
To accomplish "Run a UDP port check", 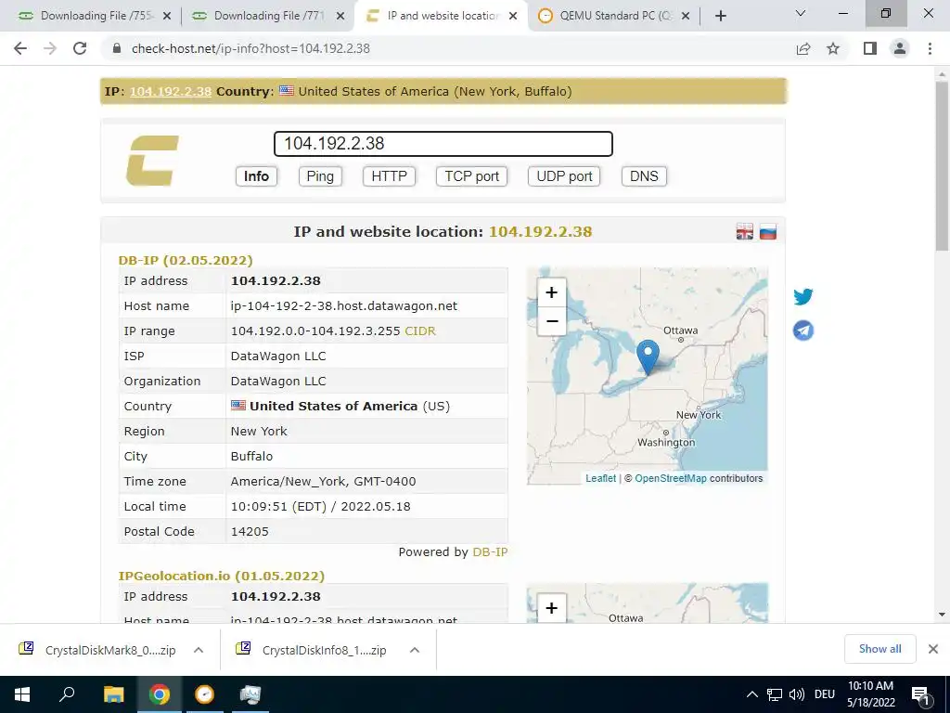I will (x=564, y=176).
